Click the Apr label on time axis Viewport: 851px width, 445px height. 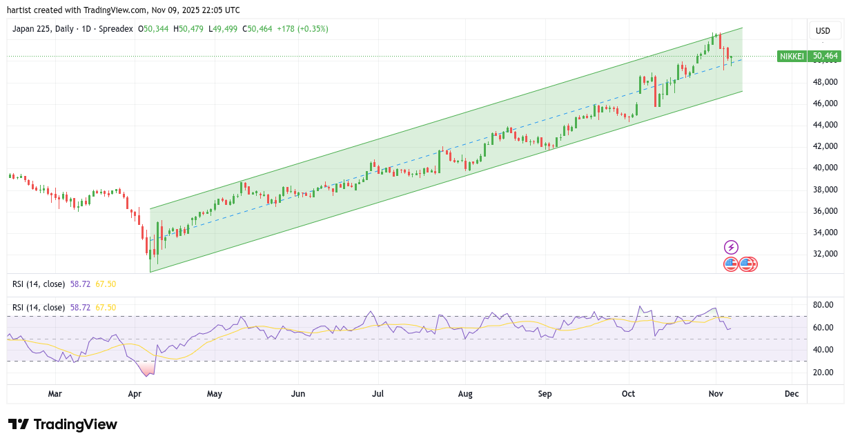click(x=135, y=394)
